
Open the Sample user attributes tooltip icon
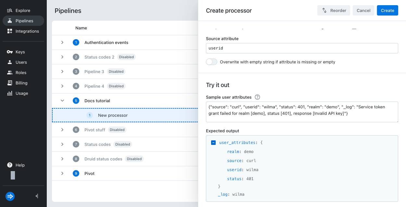click(258, 97)
